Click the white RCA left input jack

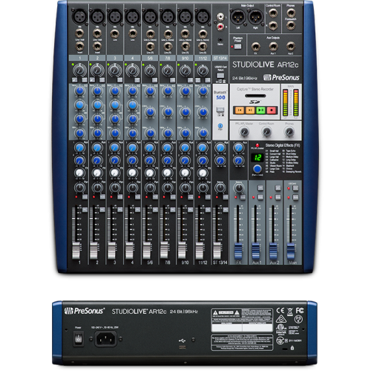(x=220, y=17)
